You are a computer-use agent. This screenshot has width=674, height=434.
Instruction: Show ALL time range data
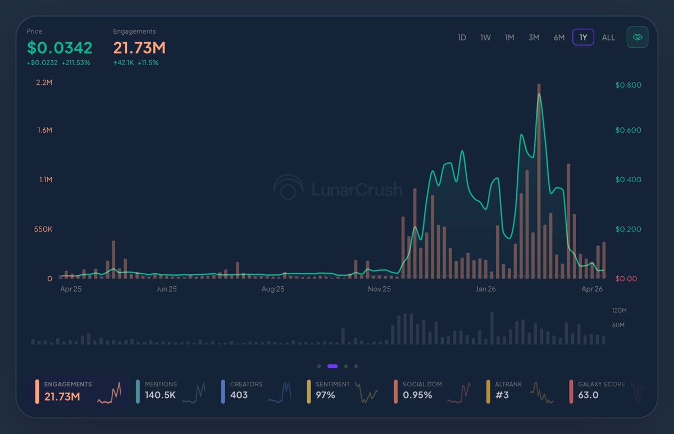[608, 38]
